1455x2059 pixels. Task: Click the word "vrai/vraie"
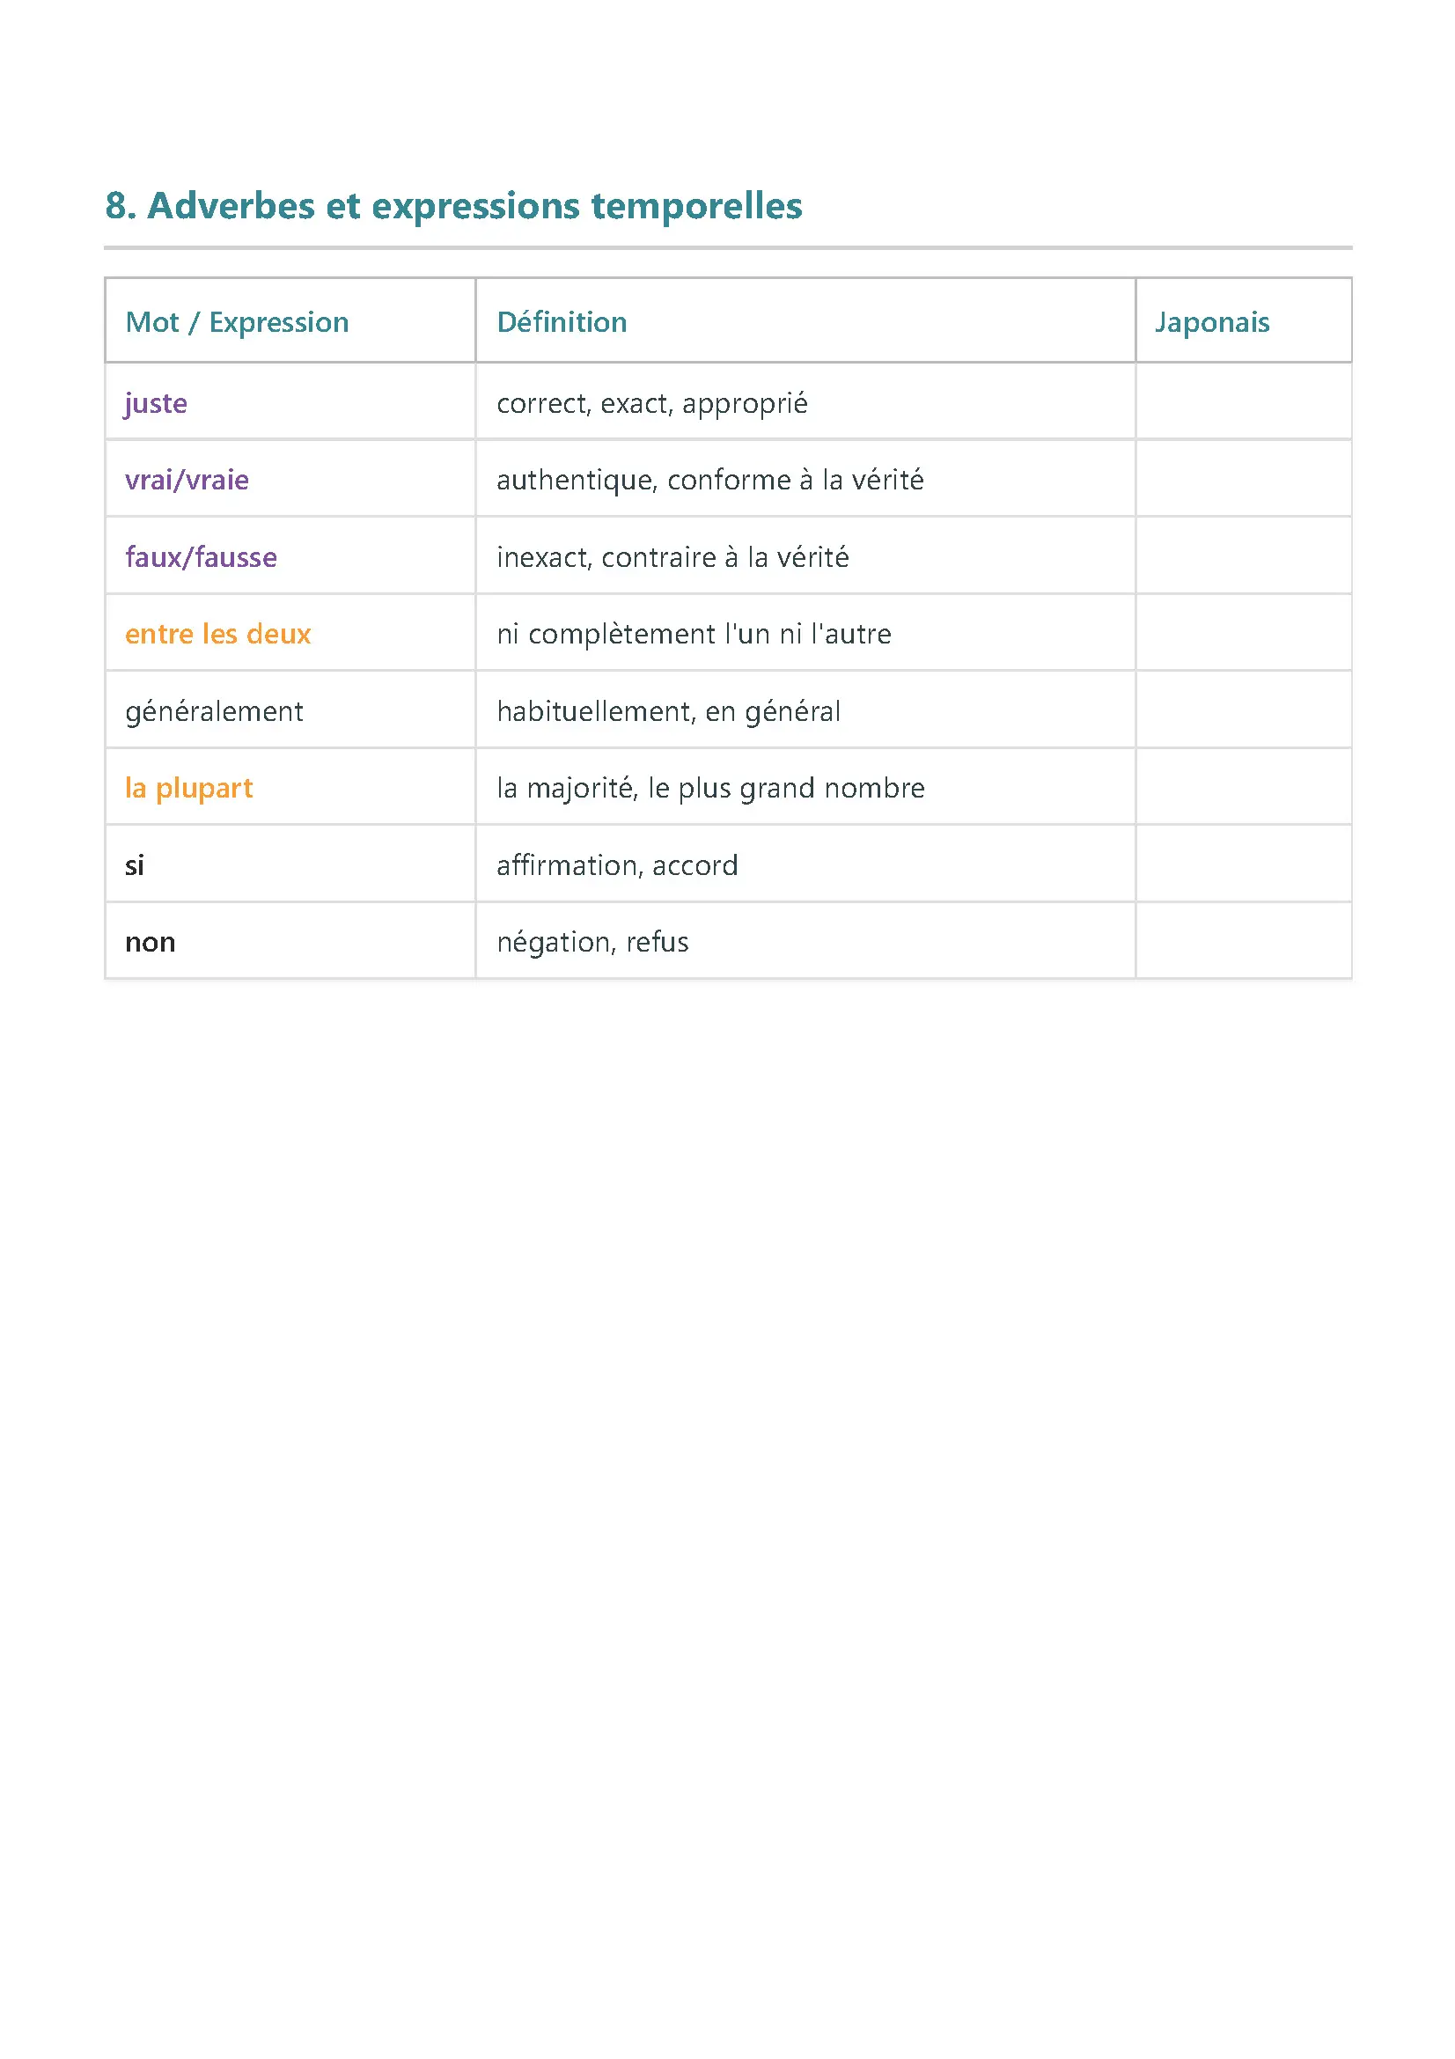(x=187, y=481)
